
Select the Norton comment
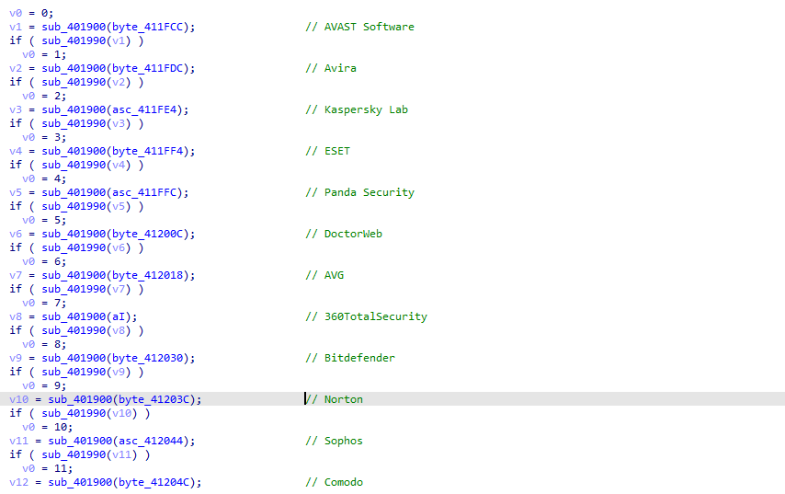click(334, 400)
